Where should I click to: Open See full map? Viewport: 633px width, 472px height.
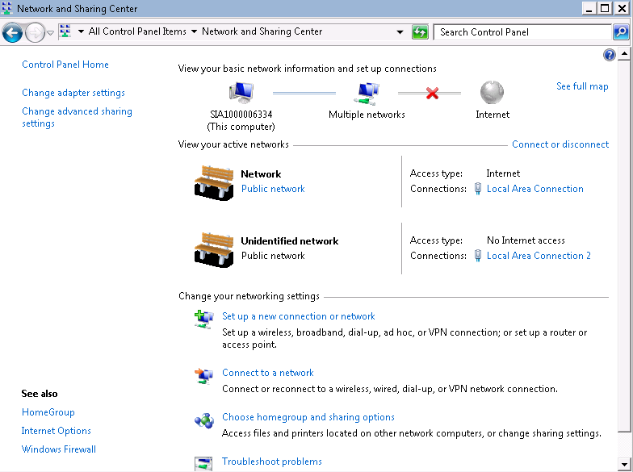(x=582, y=86)
